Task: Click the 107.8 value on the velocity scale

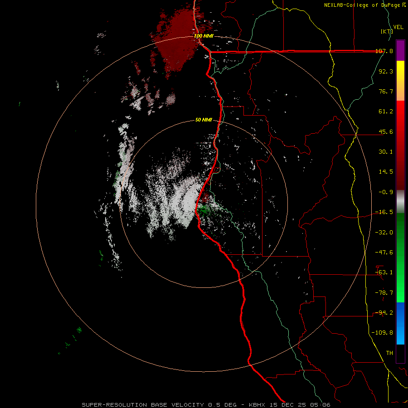Action: point(384,51)
